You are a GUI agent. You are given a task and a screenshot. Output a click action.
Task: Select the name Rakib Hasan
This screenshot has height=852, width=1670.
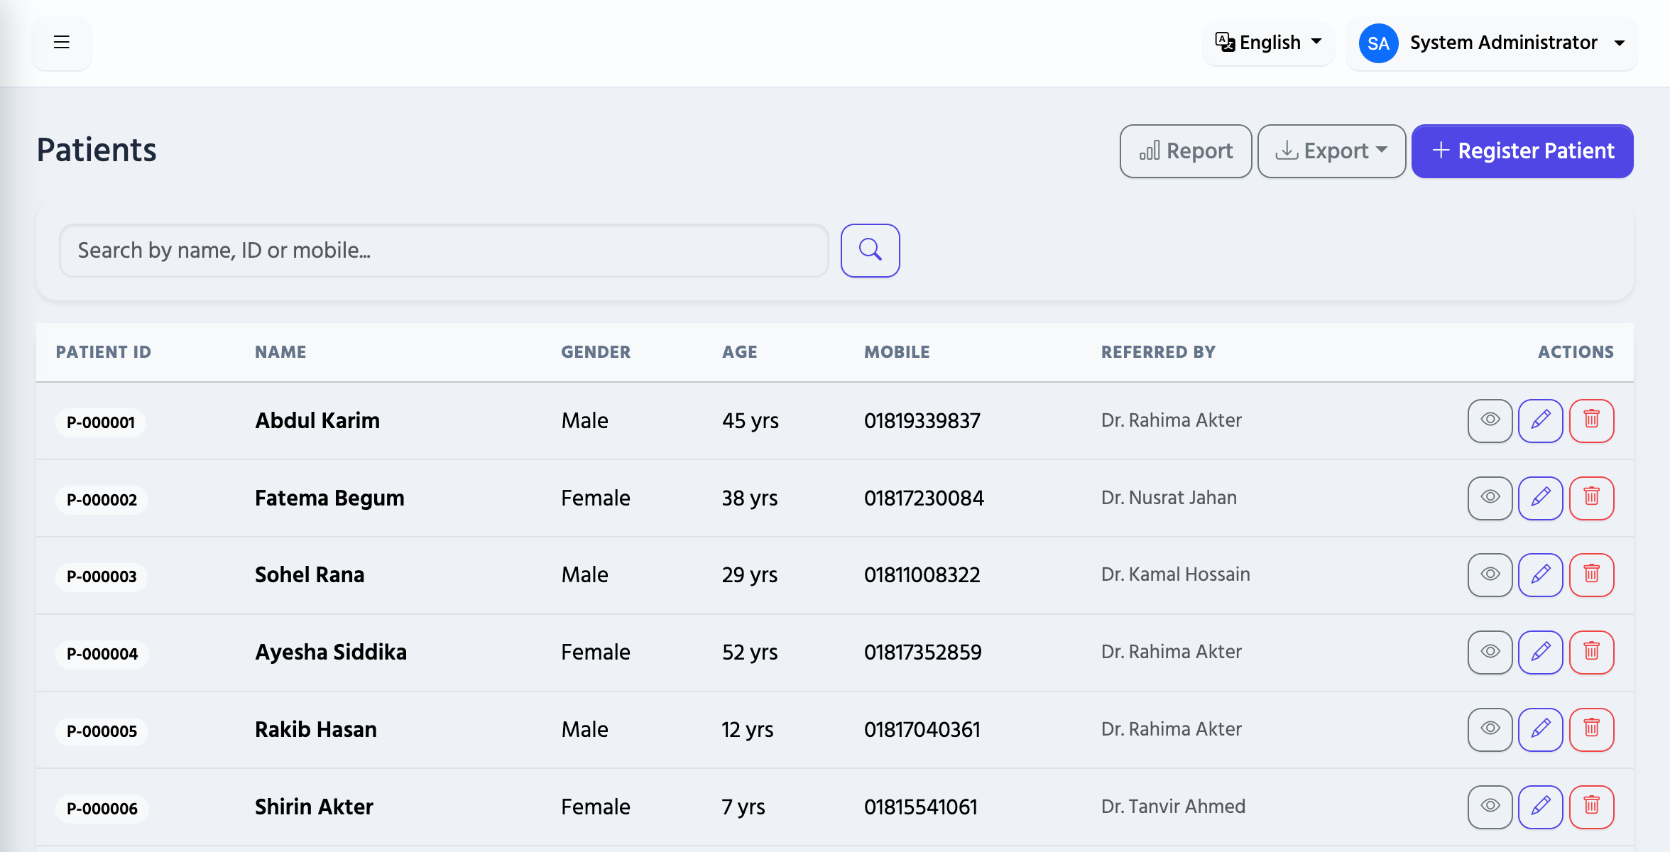point(316,729)
